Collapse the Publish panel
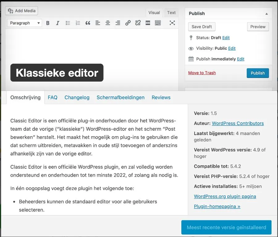Screen dimensions: 278x237 tap(267, 14)
